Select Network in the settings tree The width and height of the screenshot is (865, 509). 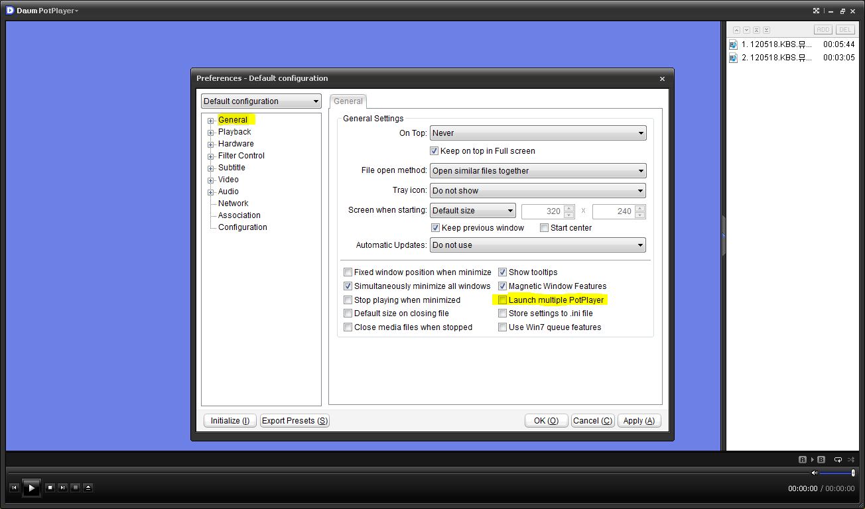click(x=233, y=203)
